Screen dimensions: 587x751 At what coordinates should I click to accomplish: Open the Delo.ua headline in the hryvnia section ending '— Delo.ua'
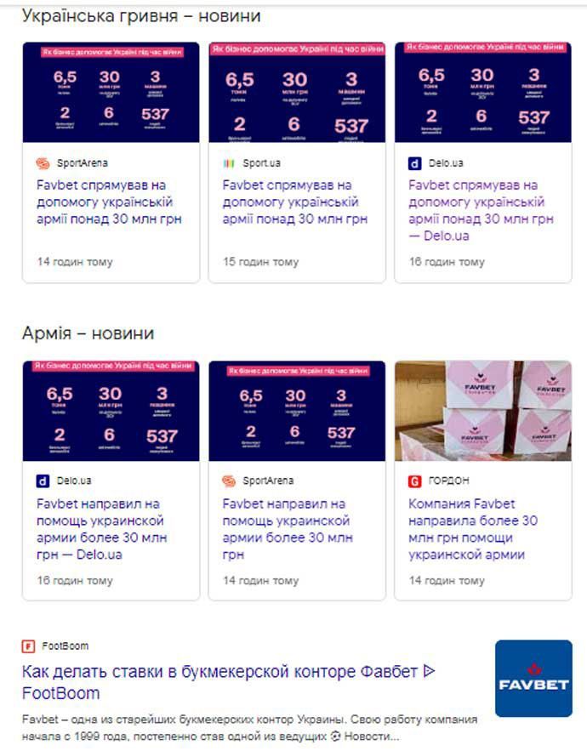click(481, 210)
